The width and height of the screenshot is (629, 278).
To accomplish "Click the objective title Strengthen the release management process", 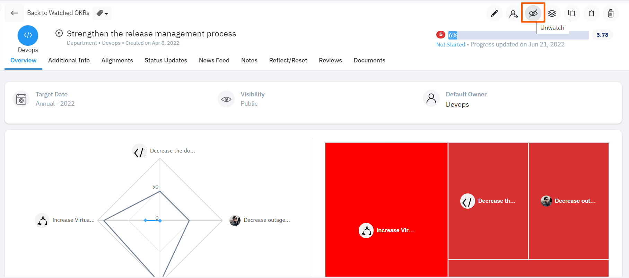I will pyautogui.click(x=151, y=34).
